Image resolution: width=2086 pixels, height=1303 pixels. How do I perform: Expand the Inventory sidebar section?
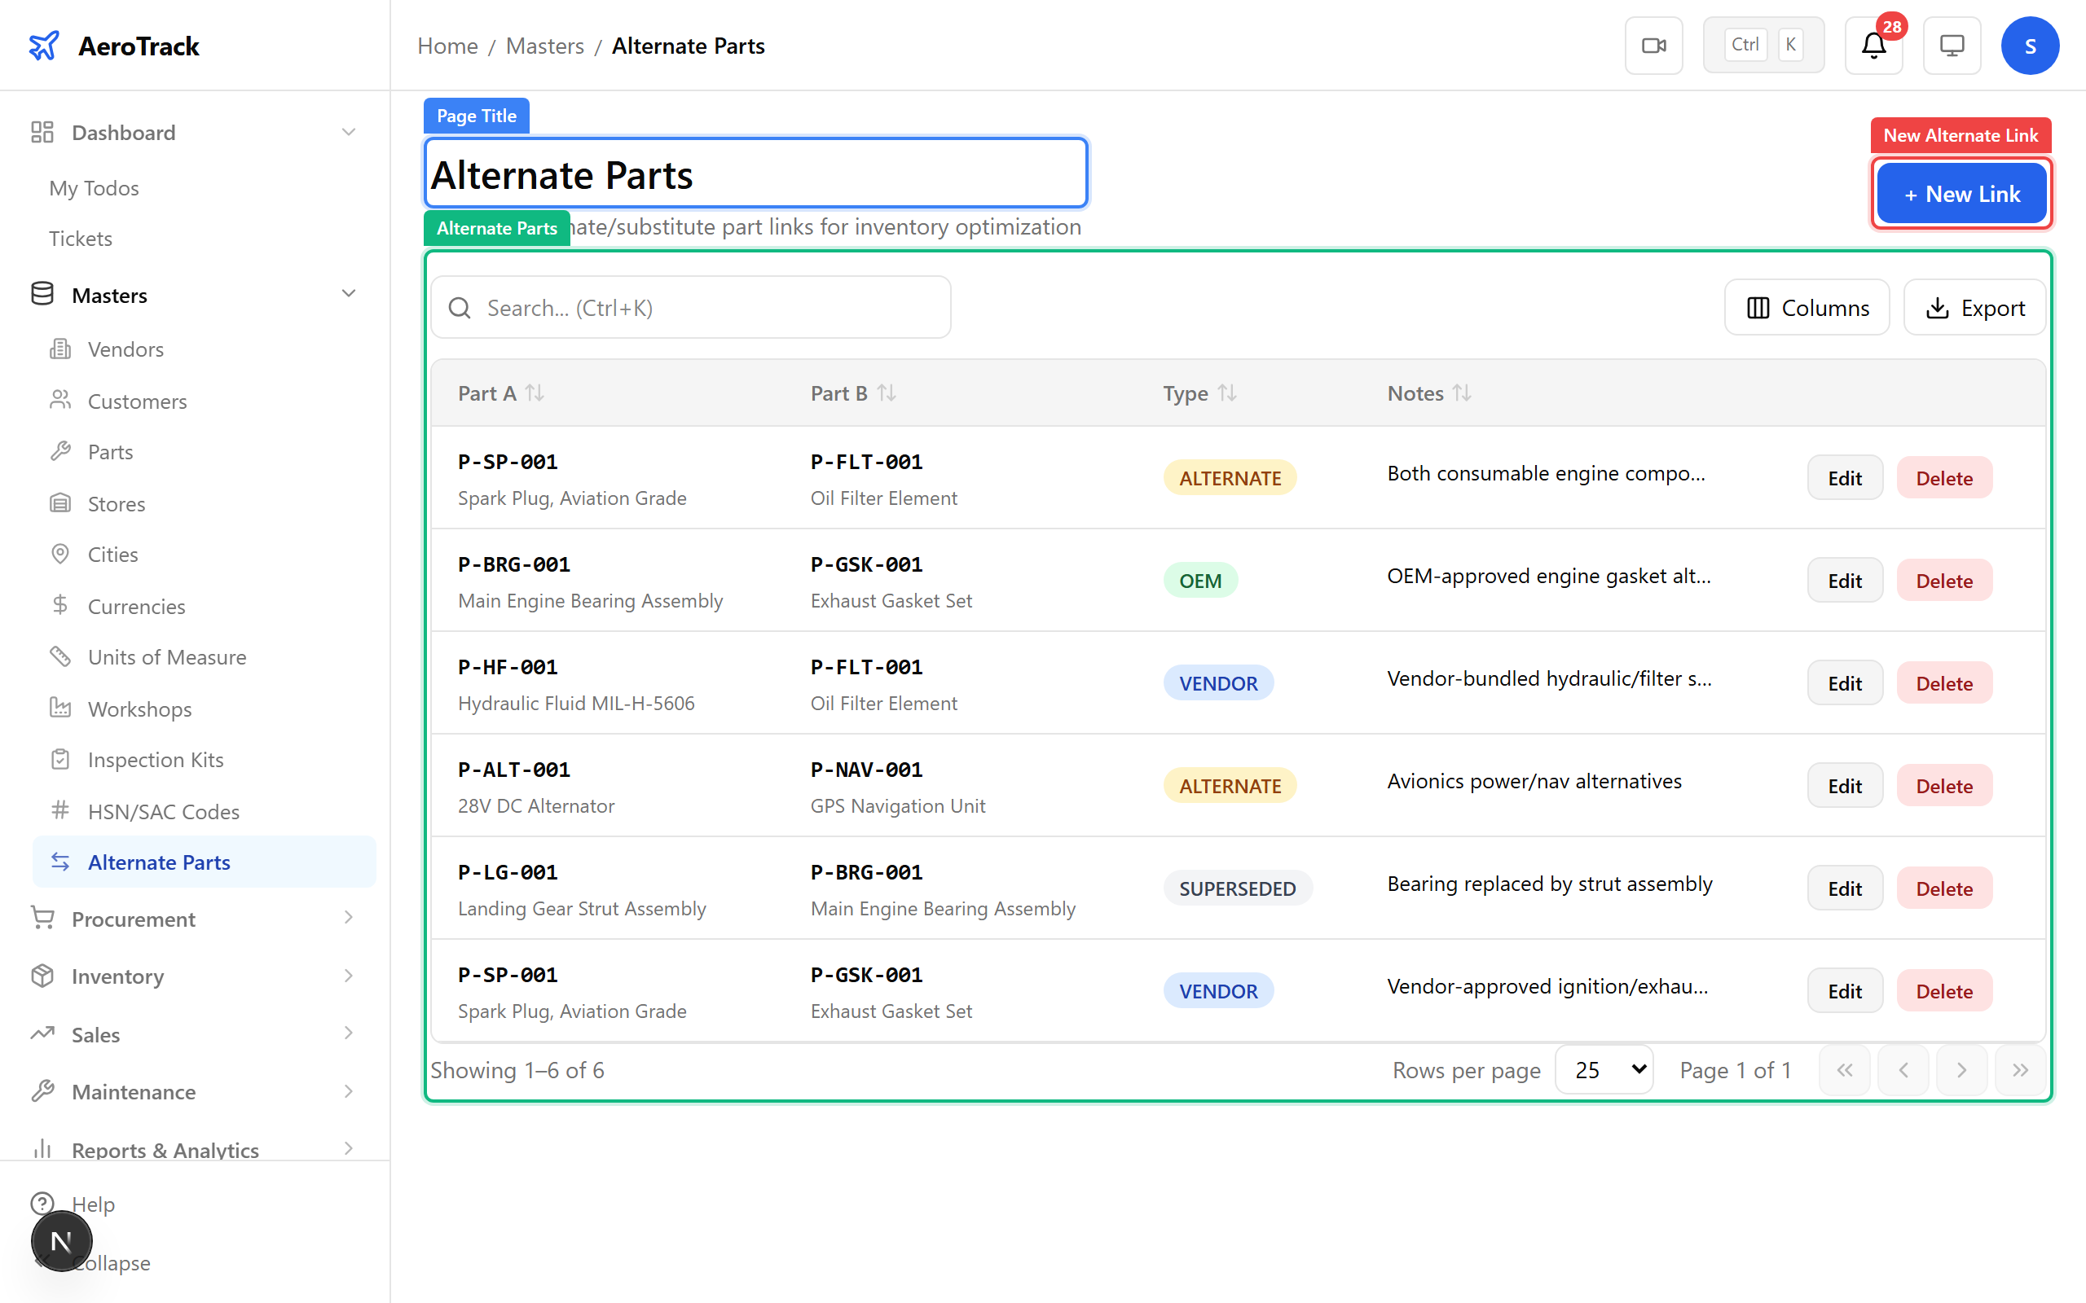click(x=348, y=976)
